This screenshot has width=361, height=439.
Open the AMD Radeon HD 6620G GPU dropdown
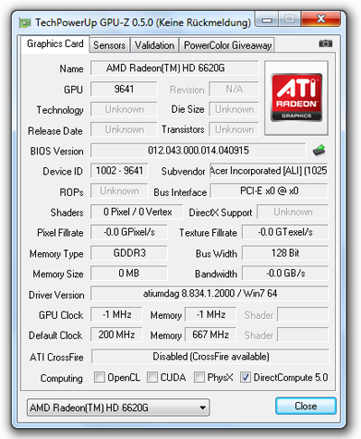point(118,407)
